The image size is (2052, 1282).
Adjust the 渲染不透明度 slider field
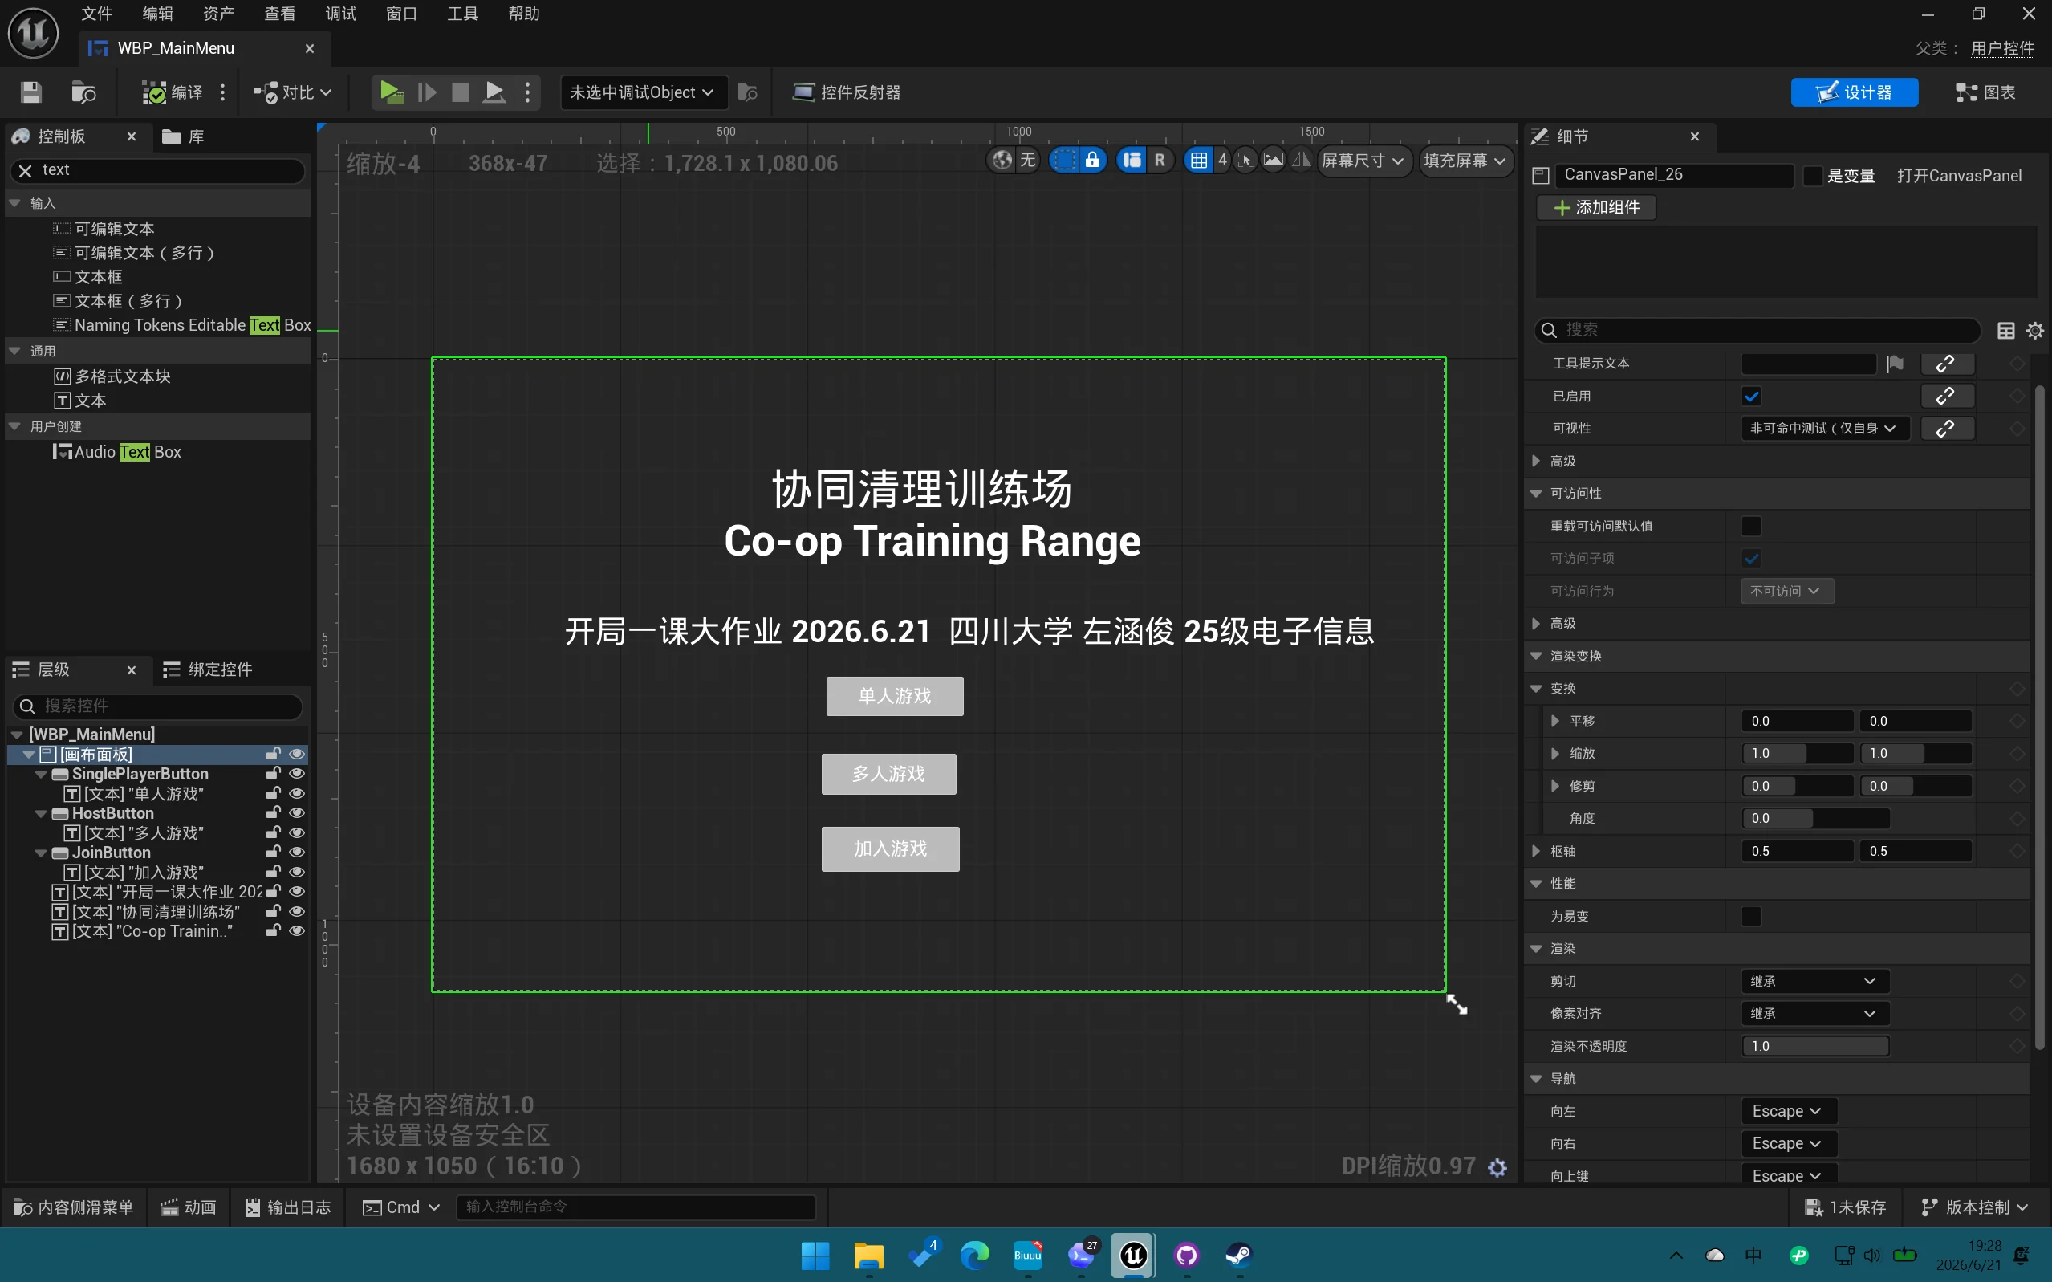tap(1814, 1046)
